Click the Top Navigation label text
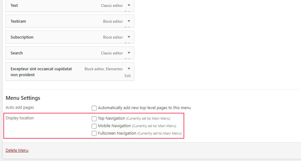Viewport: 301px width, 161px height. [x=111, y=118]
